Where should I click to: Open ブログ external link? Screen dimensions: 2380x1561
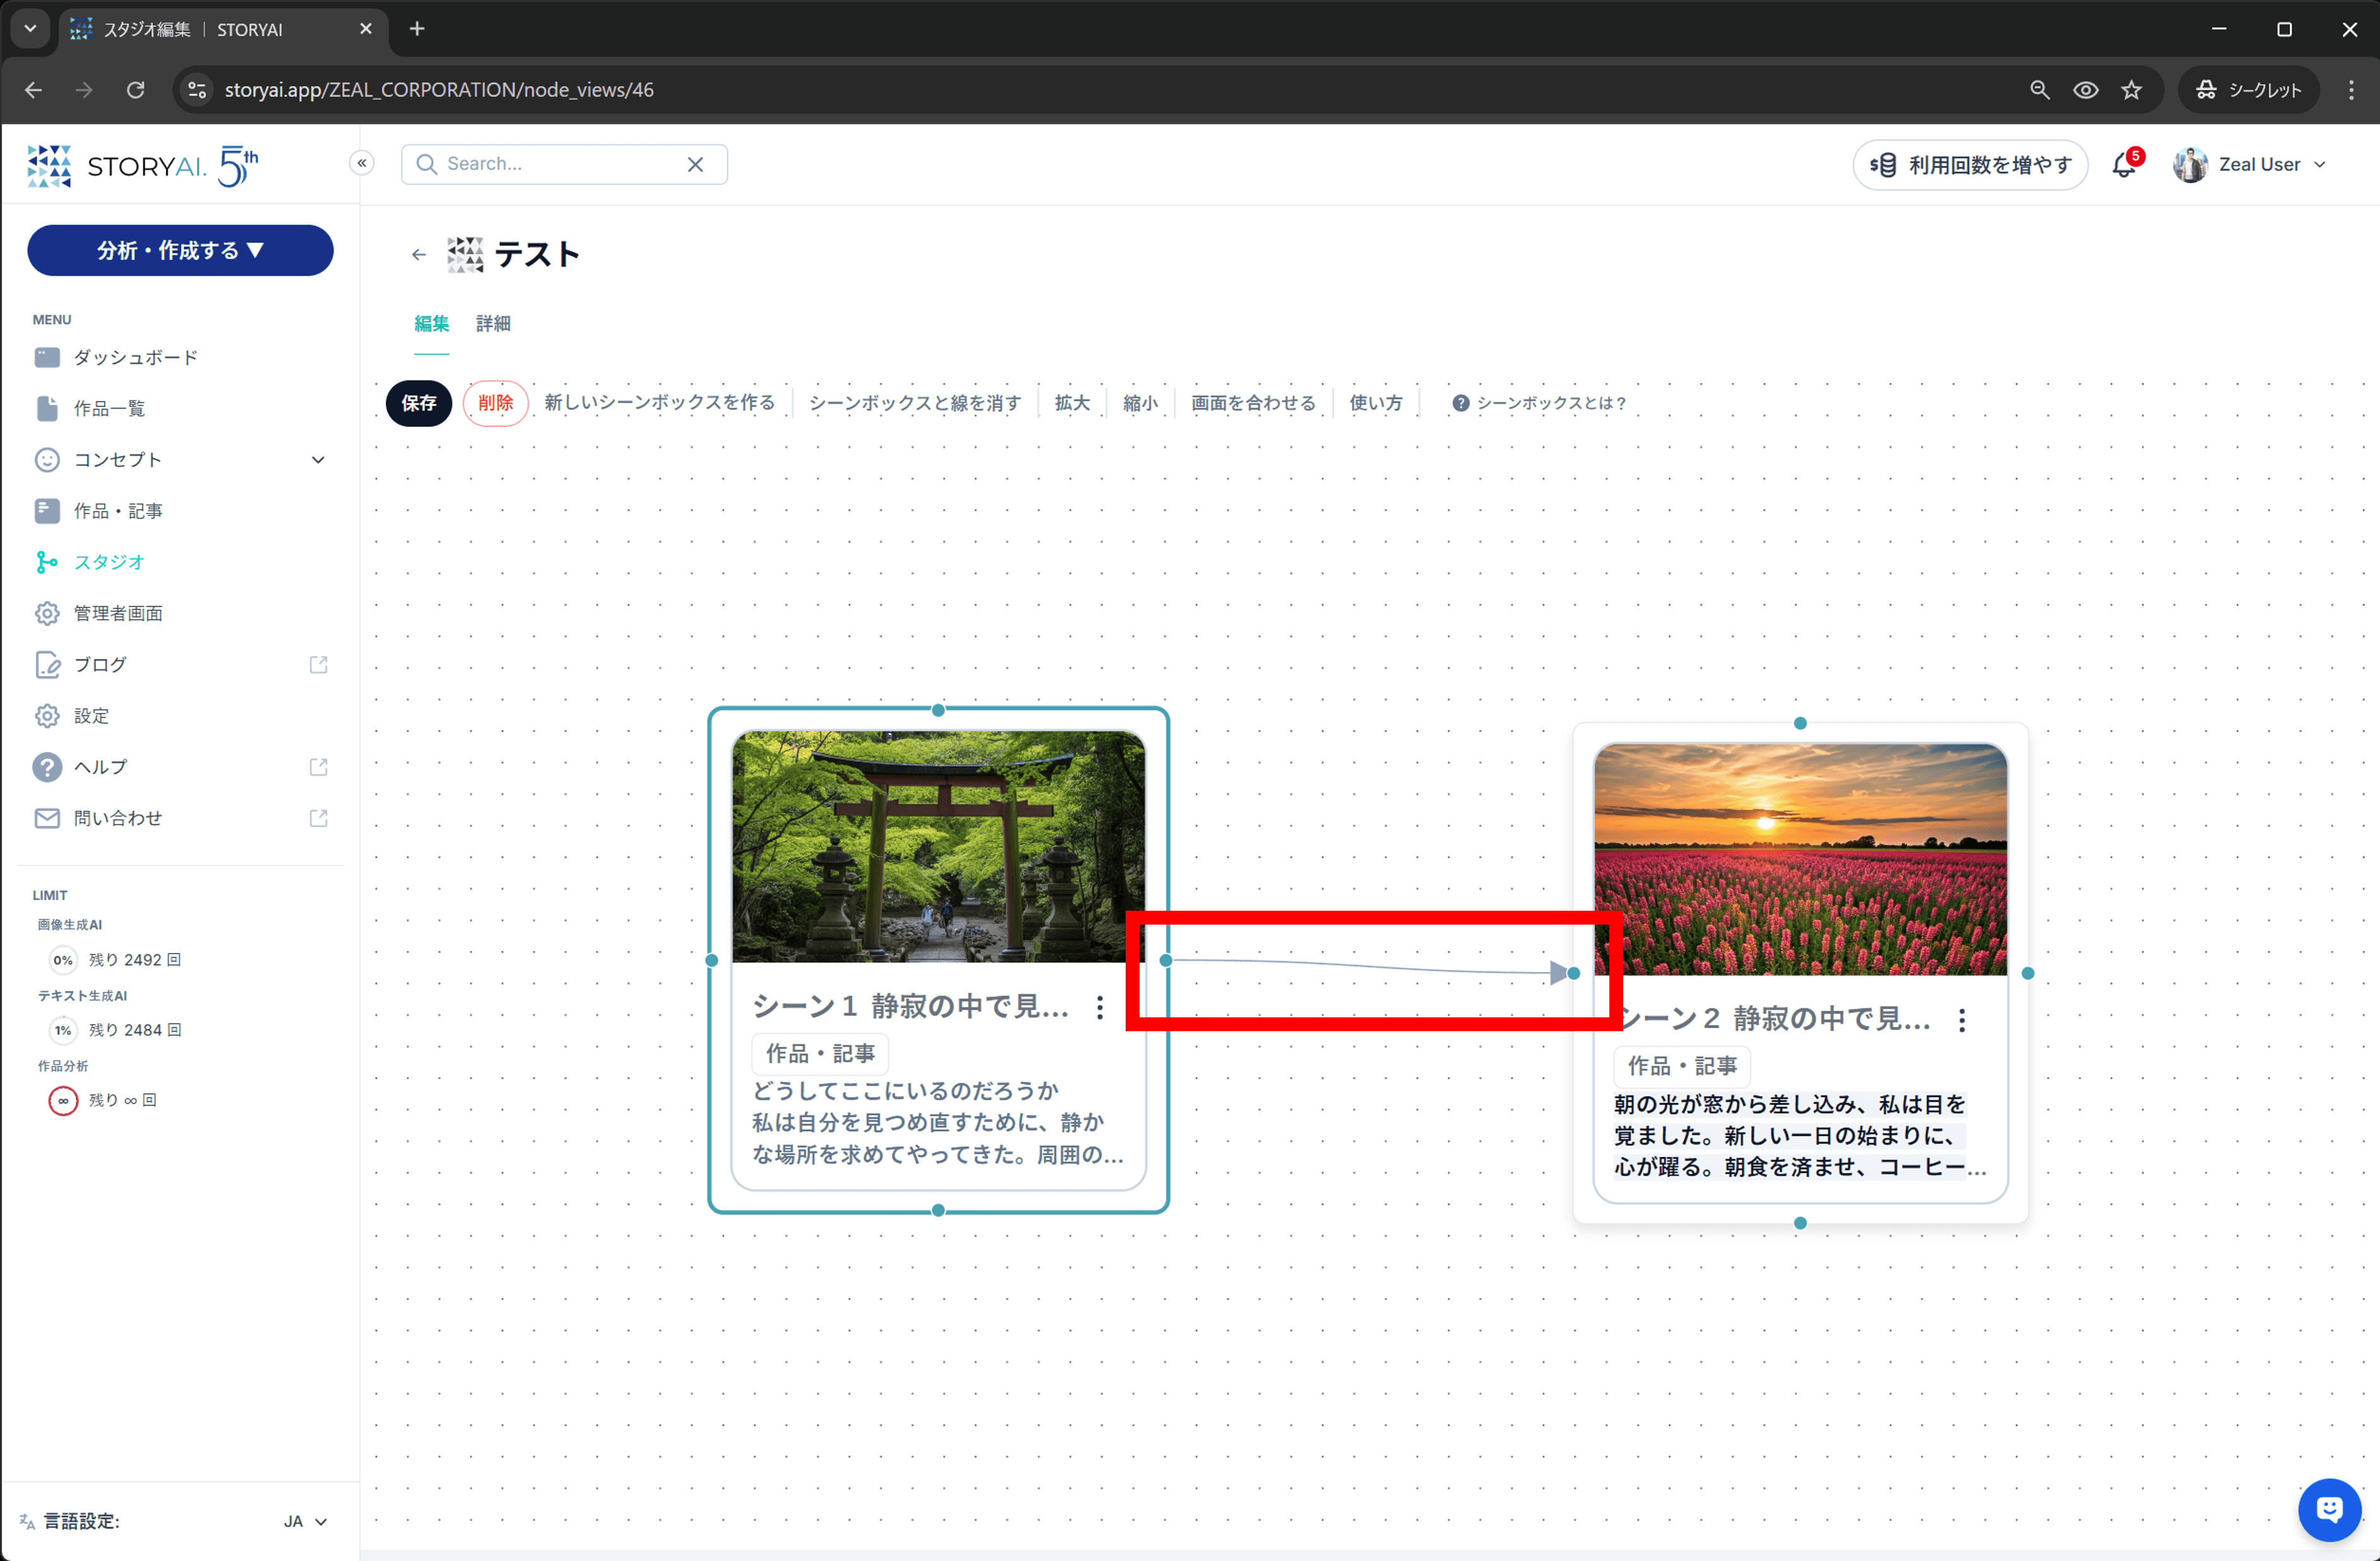(x=180, y=665)
